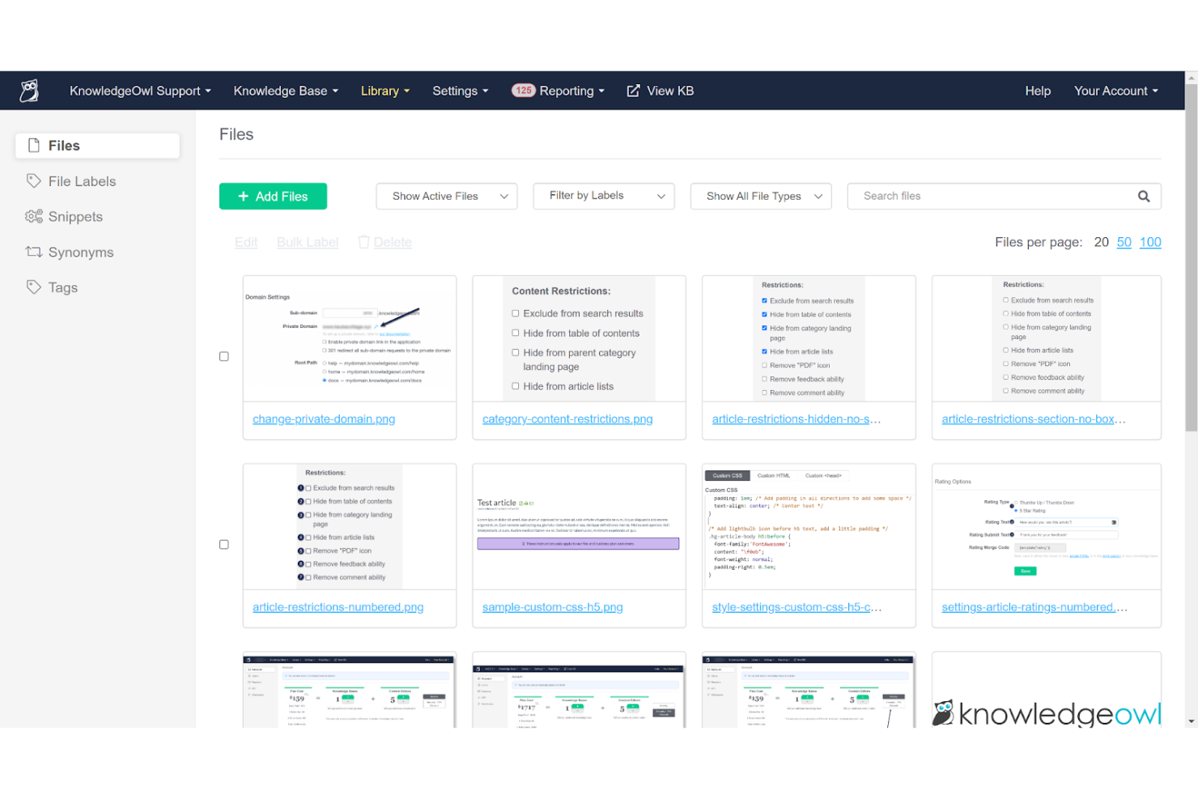This screenshot has width=1198, height=799.
Task: Open the sample-custom-css-h5.png file link
Action: tap(552, 606)
